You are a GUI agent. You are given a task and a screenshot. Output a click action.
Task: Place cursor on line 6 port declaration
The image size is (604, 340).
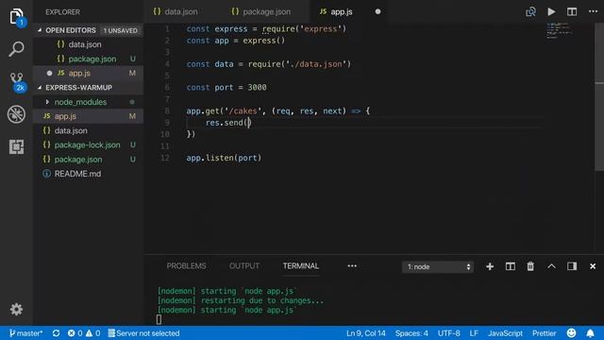226,88
